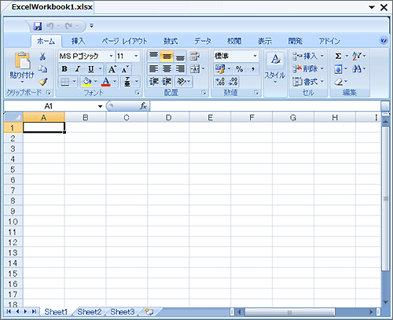Click the percent style icon

point(239,69)
